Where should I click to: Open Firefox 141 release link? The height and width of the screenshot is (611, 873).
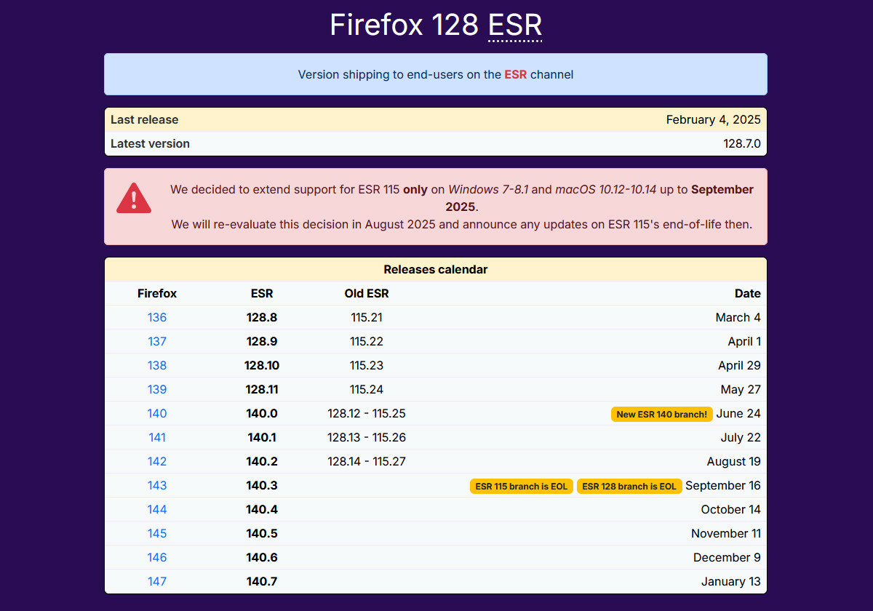click(x=157, y=437)
